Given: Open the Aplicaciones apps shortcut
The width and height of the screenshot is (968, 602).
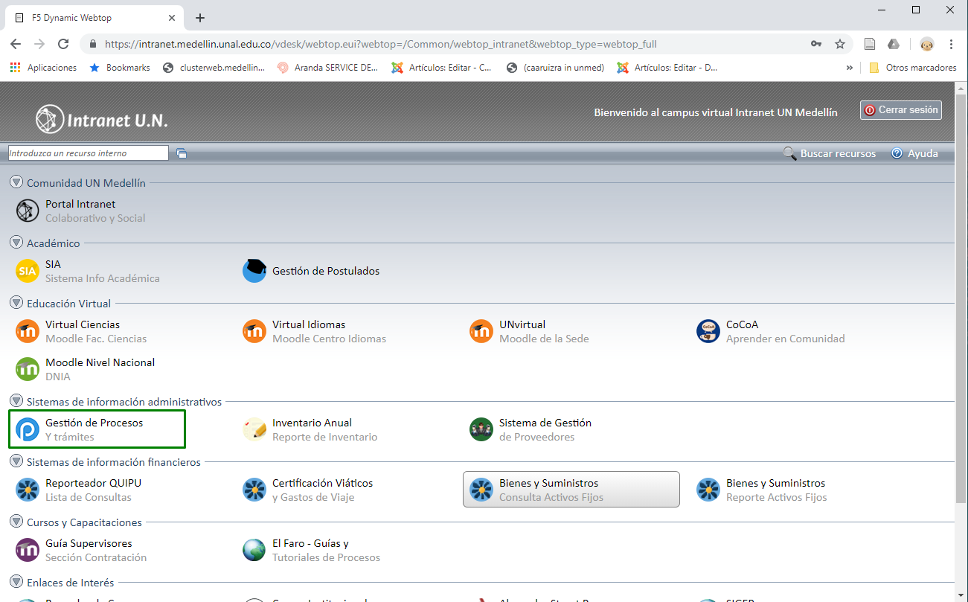Looking at the screenshot, I should [x=43, y=68].
